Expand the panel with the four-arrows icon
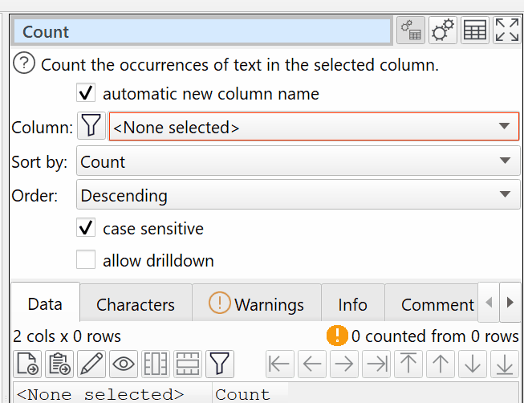Viewport: 524px width, 403px height. [x=506, y=31]
